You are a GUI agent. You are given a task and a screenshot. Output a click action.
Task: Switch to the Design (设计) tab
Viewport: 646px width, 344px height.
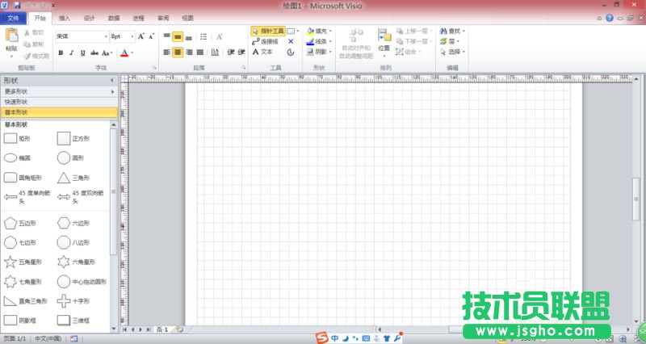tap(90, 18)
